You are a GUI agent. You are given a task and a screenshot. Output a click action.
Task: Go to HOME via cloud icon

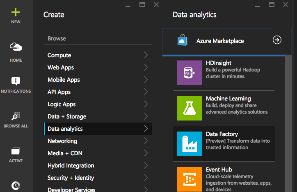(16, 47)
